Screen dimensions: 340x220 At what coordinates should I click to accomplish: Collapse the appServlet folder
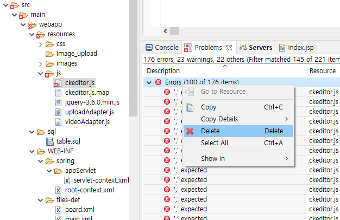click(x=49, y=171)
